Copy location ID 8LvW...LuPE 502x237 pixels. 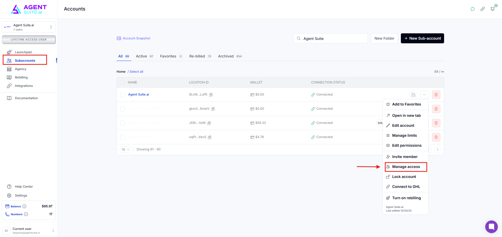(211, 95)
